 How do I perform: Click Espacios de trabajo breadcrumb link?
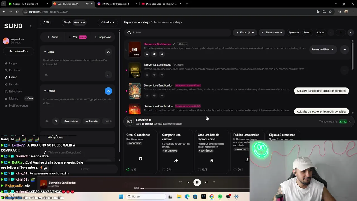coord(137,22)
